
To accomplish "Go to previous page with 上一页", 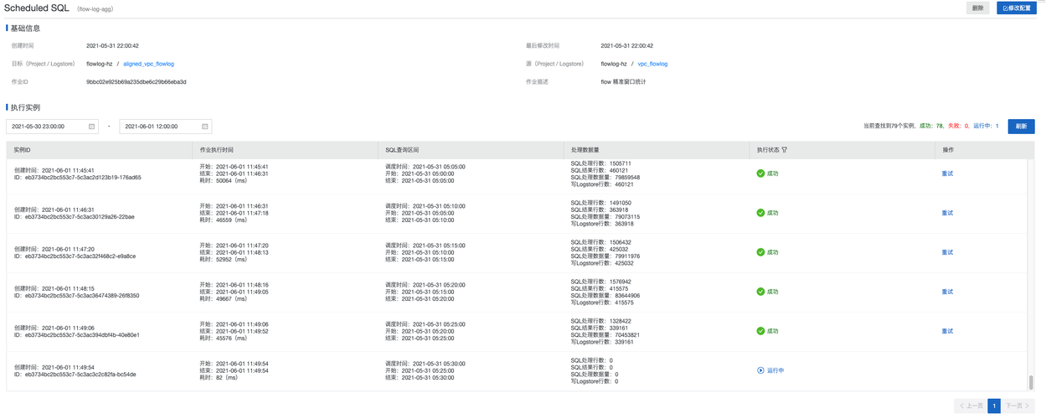I will tap(971, 406).
